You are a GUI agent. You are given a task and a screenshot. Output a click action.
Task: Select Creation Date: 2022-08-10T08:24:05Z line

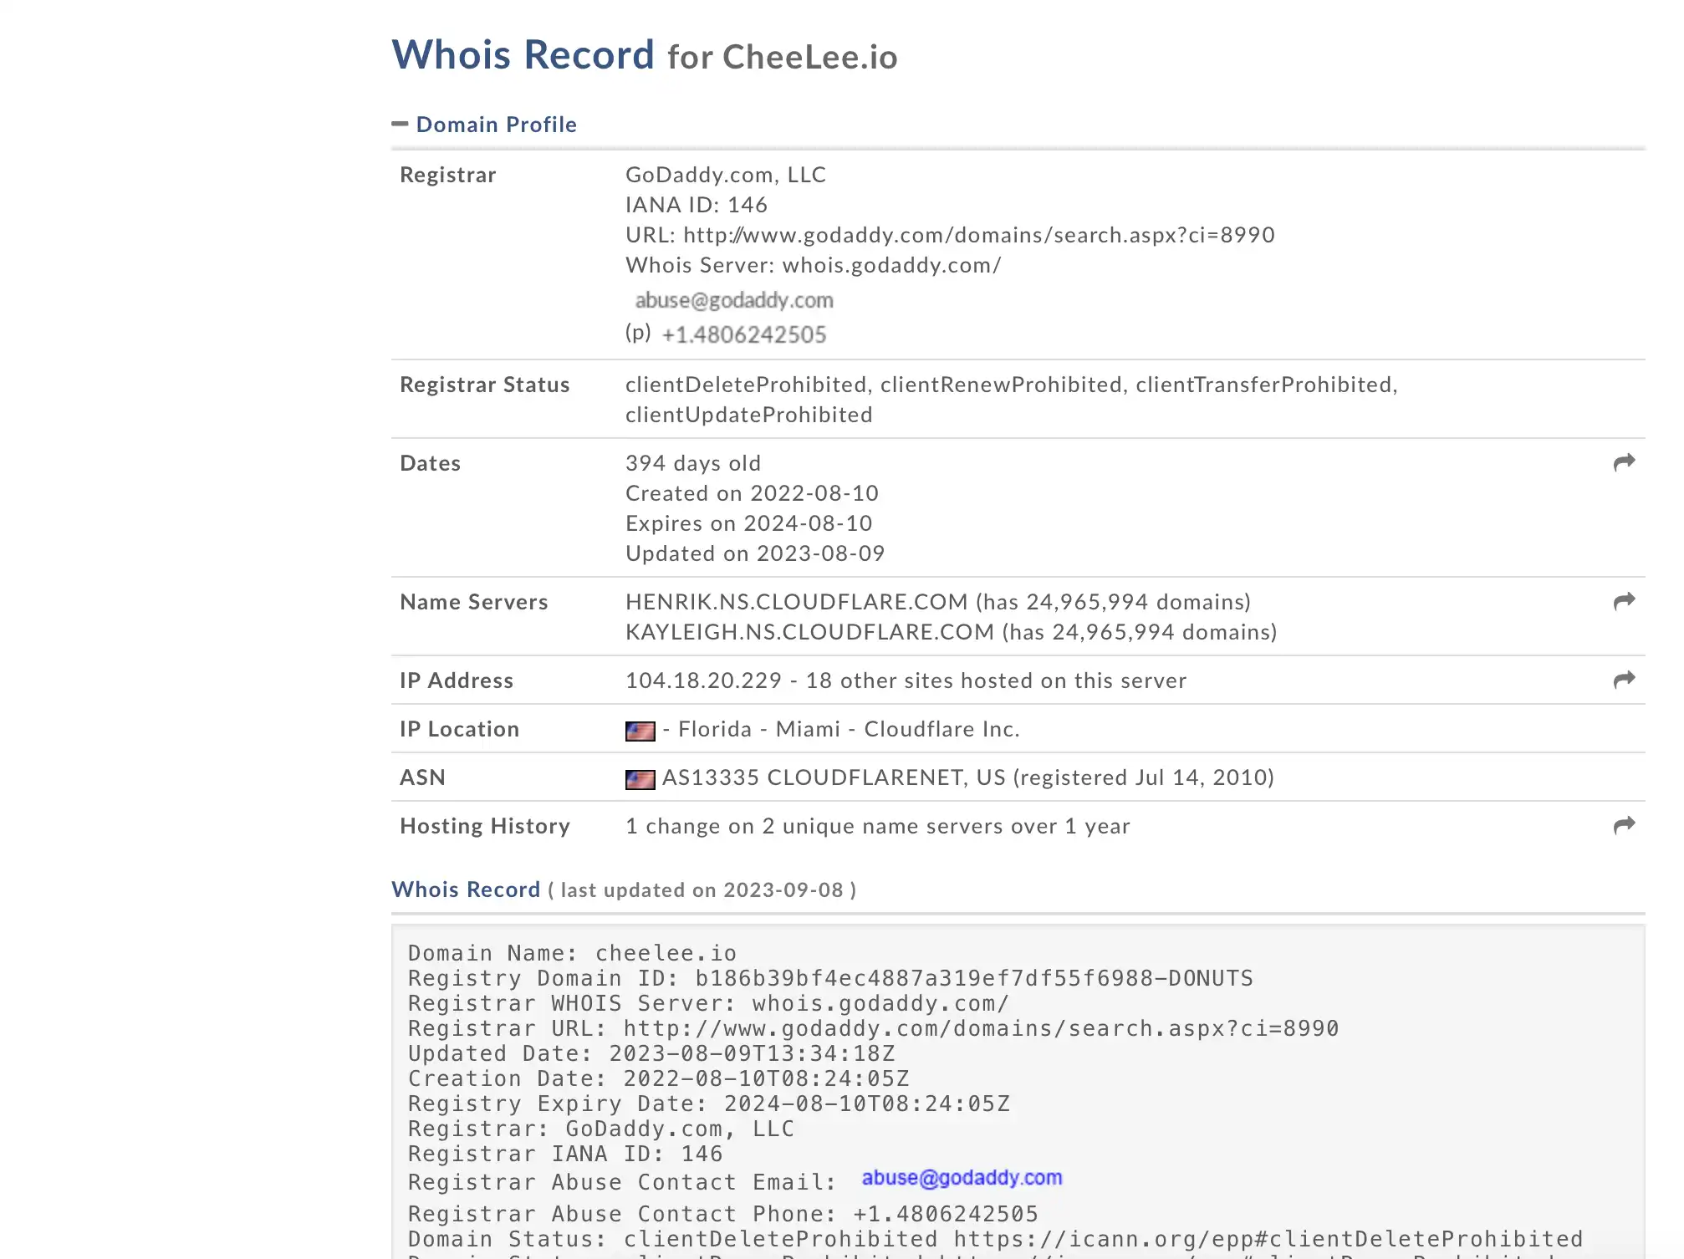[x=658, y=1078]
